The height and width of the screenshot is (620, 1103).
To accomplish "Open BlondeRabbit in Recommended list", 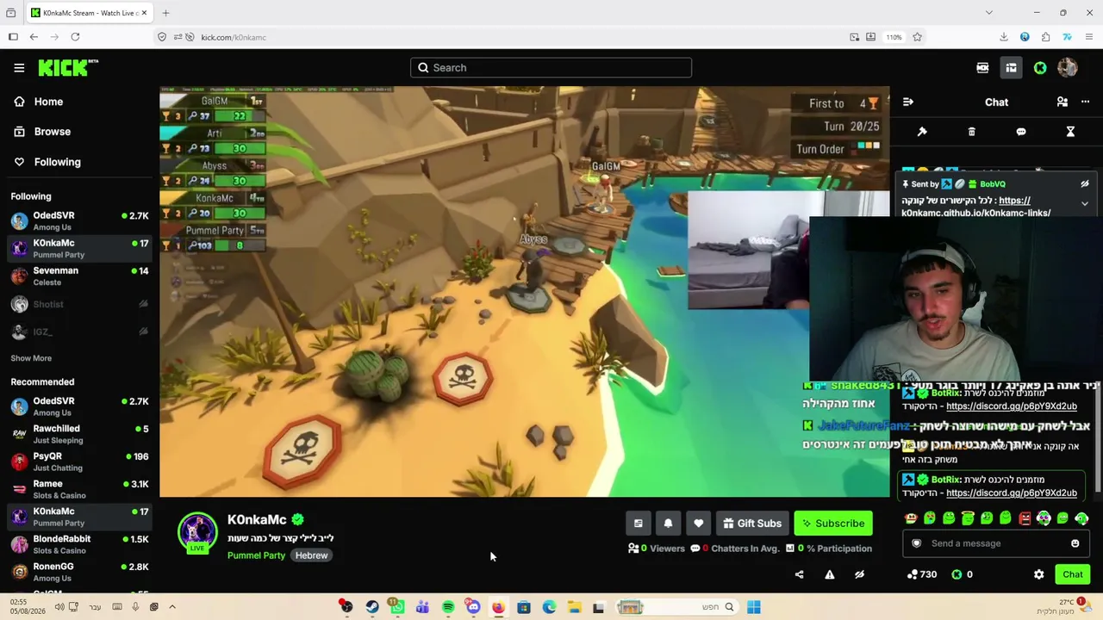I will point(79,544).
